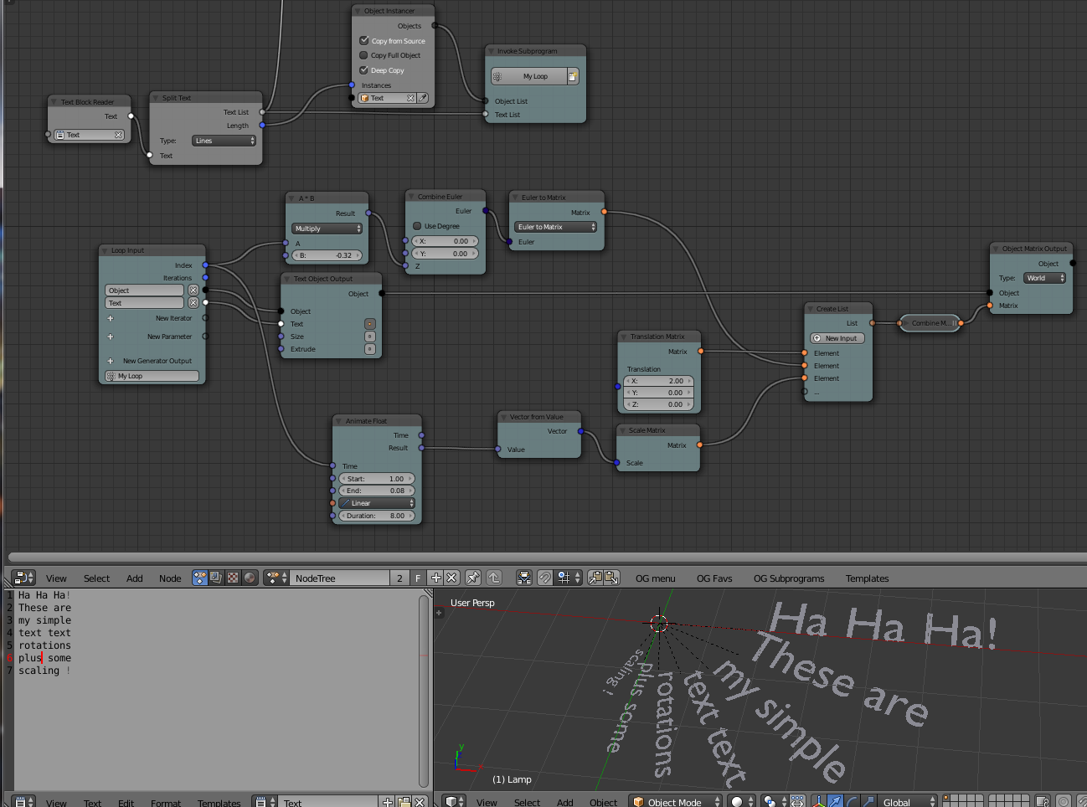Switch to the shader node tree icon
This screenshot has width=1087, height=807.
(x=250, y=578)
